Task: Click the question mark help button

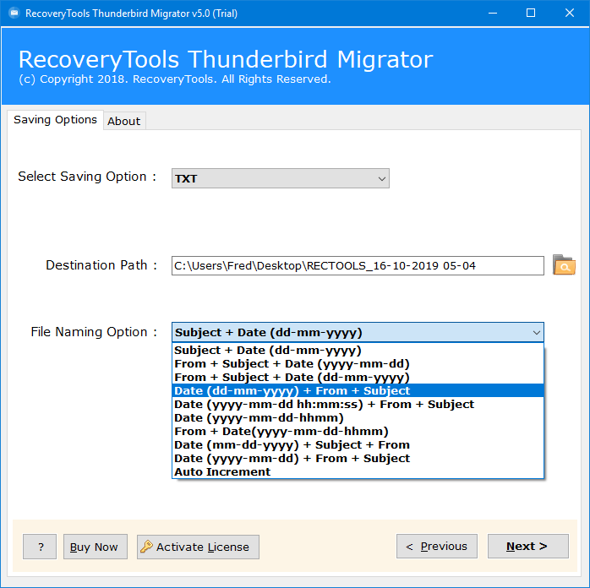Action: point(40,547)
